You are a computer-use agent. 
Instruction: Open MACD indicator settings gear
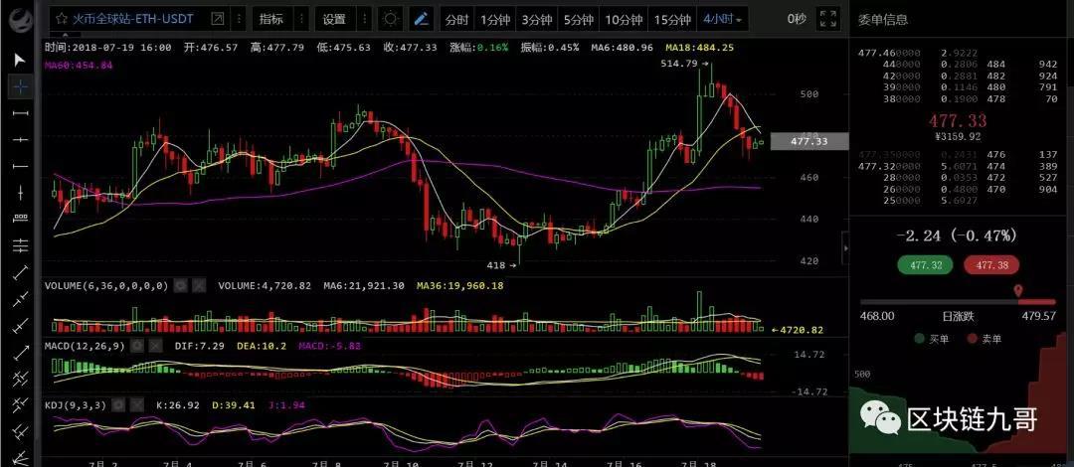(137, 346)
